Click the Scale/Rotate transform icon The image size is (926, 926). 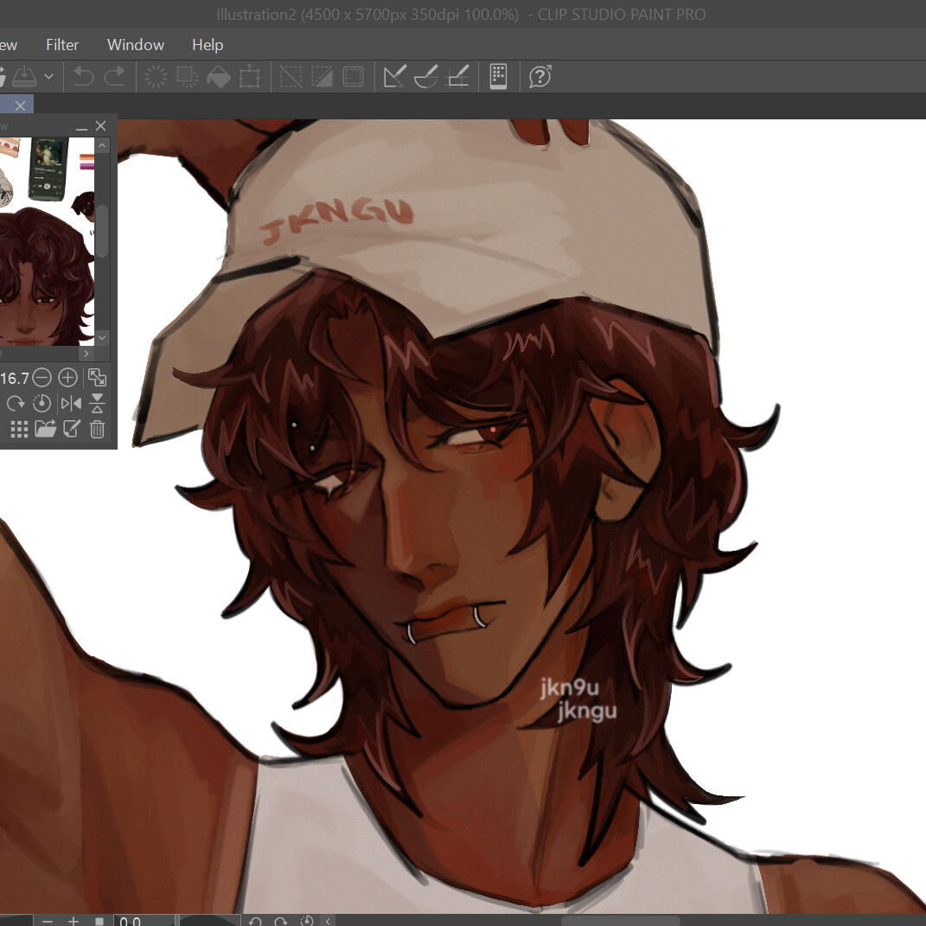point(250,77)
